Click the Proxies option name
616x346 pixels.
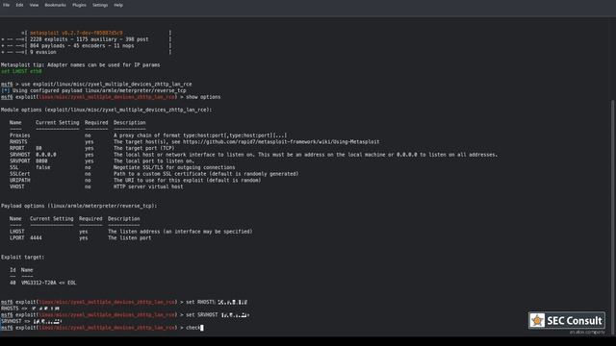coord(19,136)
